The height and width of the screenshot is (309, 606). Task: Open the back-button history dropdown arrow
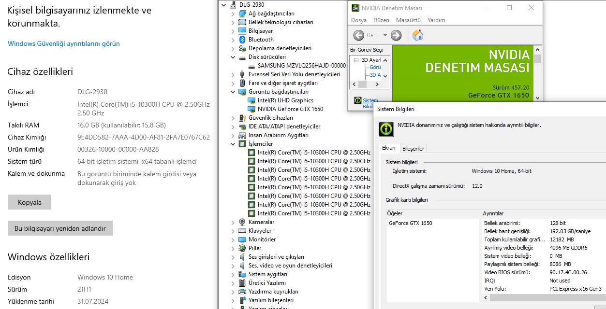[x=385, y=35]
